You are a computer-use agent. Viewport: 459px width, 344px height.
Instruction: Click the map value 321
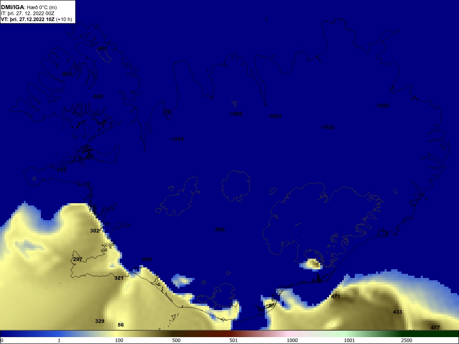[x=118, y=278]
